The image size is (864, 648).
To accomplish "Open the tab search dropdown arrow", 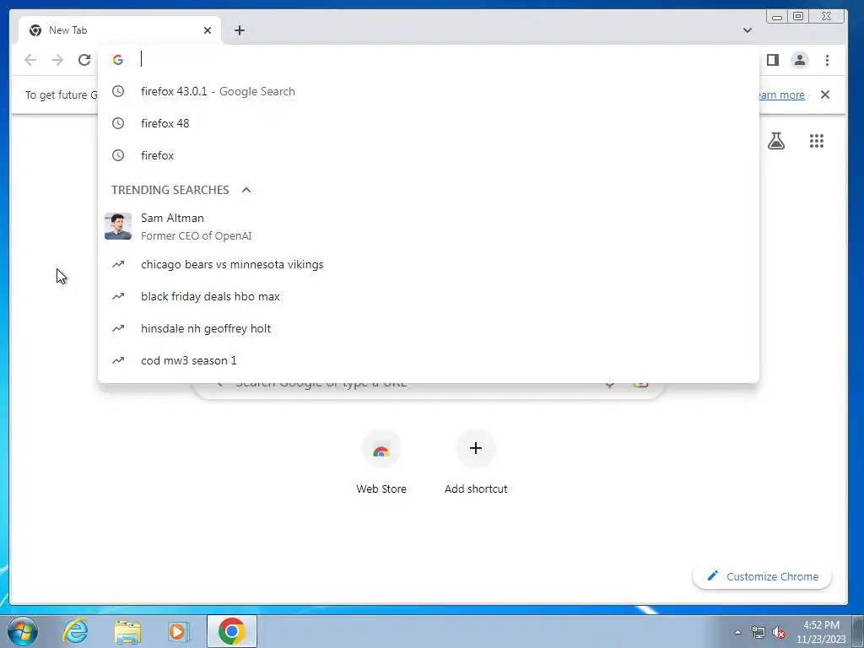I will tap(748, 30).
